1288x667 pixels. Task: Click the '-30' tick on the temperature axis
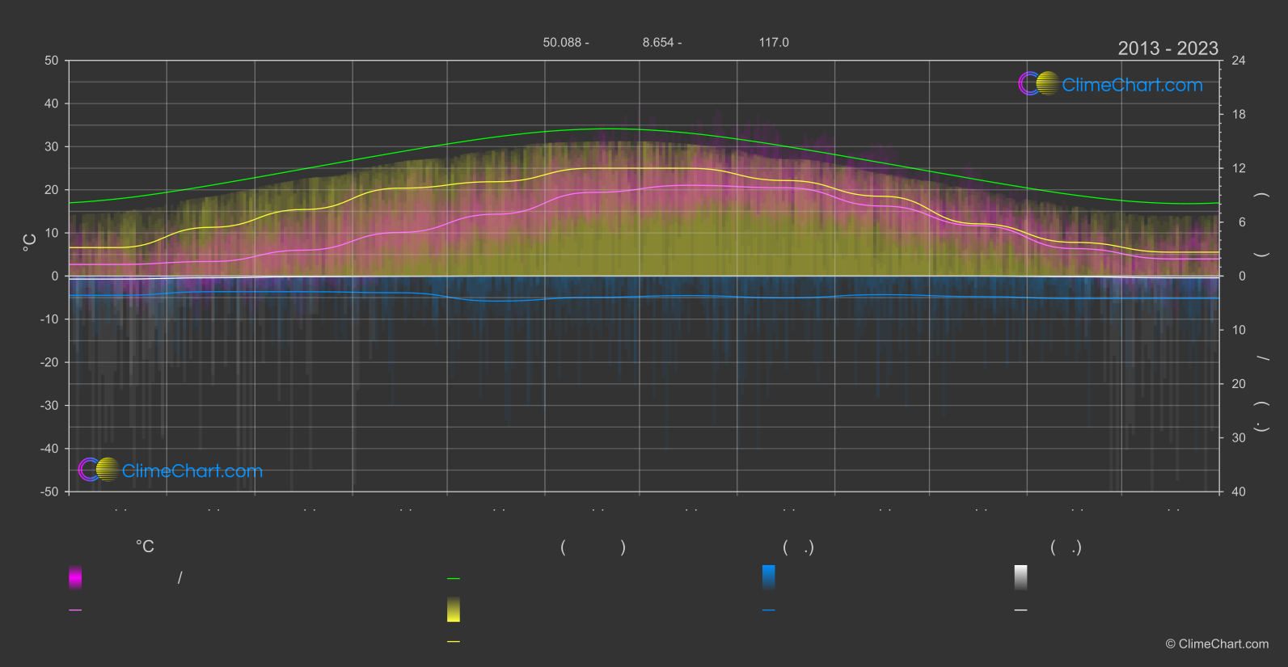[50, 406]
